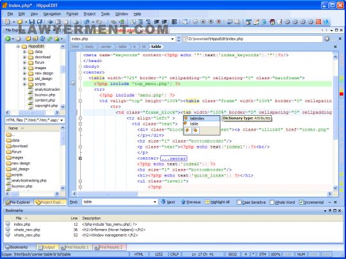Open the Format menu

pos(72,14)
